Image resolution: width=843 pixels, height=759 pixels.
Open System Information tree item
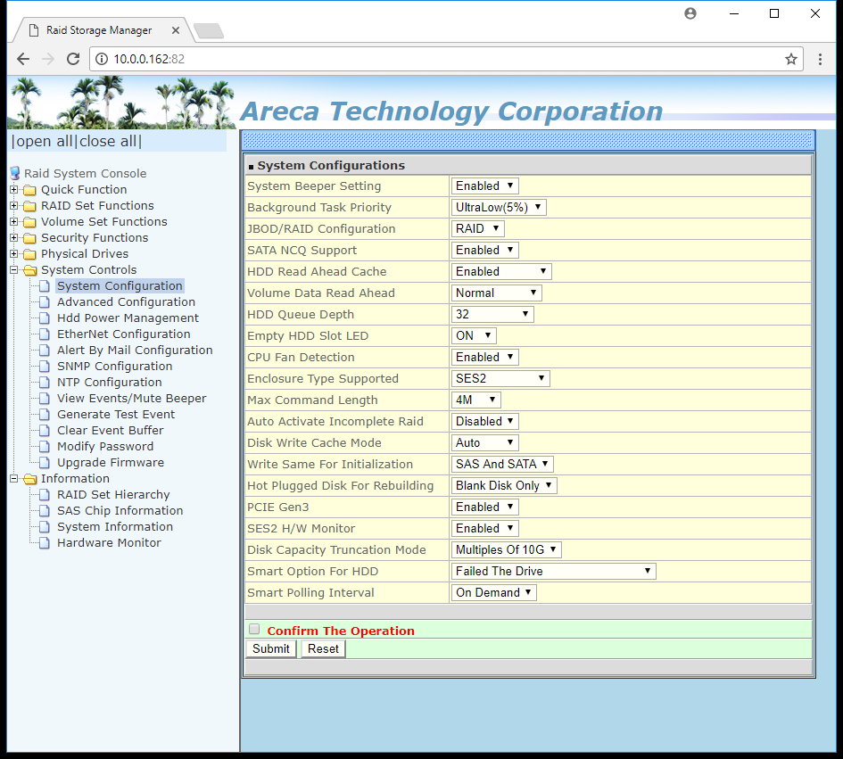[115, 527]
